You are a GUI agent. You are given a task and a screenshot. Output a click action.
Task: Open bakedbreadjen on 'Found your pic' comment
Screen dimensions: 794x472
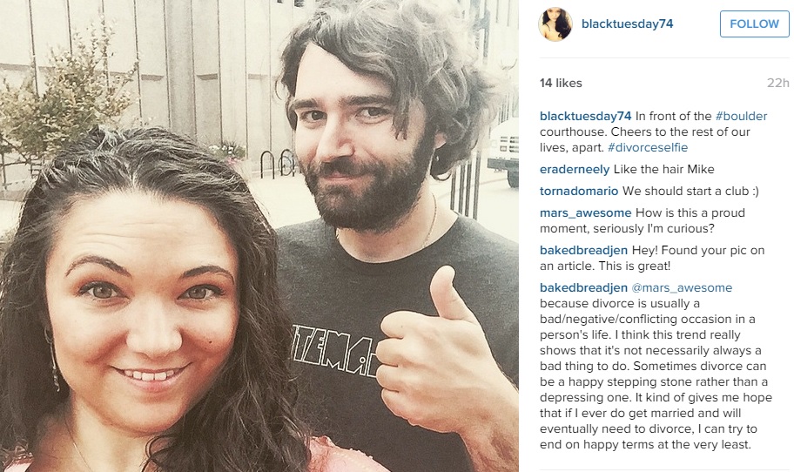tap(583, 250)
